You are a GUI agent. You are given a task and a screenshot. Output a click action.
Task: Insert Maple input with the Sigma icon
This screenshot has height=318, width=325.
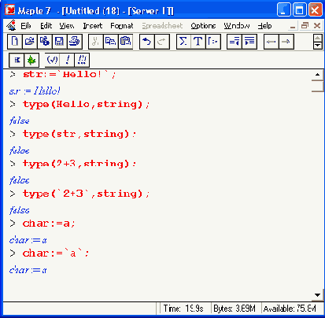(x=183, y=42)
